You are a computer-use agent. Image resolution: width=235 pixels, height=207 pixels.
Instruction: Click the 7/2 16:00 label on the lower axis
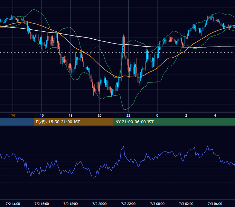pos(42,204)
